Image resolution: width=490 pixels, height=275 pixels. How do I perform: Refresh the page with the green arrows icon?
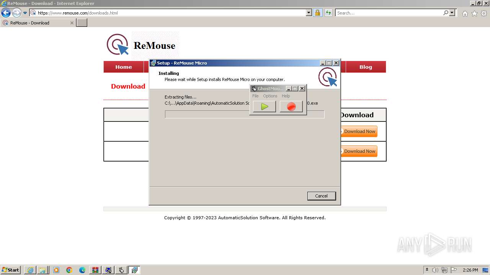point(328,13)
